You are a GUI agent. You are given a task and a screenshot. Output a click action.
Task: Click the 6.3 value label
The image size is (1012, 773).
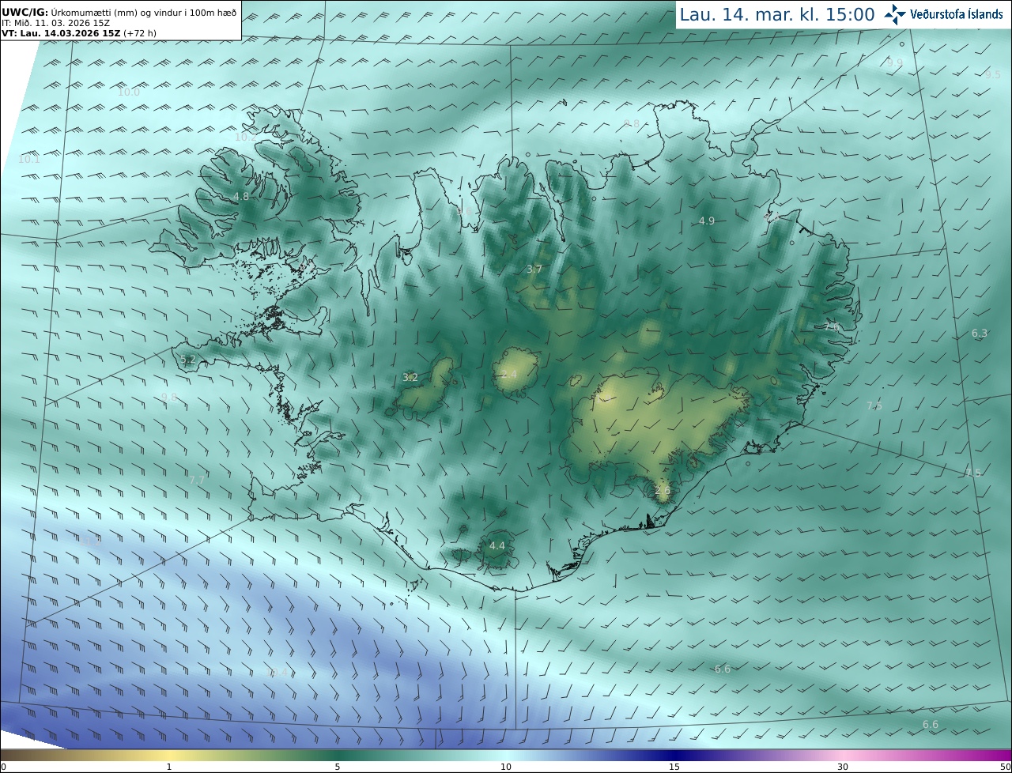pyautogui.click(x=980, y=334)
